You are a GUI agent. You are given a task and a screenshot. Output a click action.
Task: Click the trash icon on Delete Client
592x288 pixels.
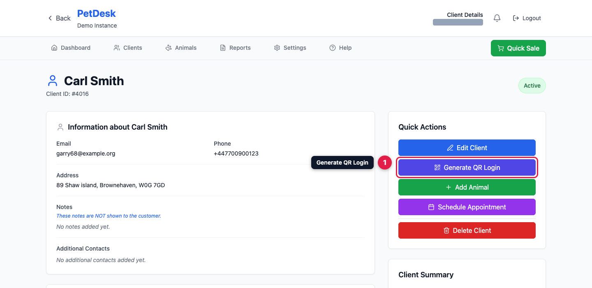pos(446,230)
